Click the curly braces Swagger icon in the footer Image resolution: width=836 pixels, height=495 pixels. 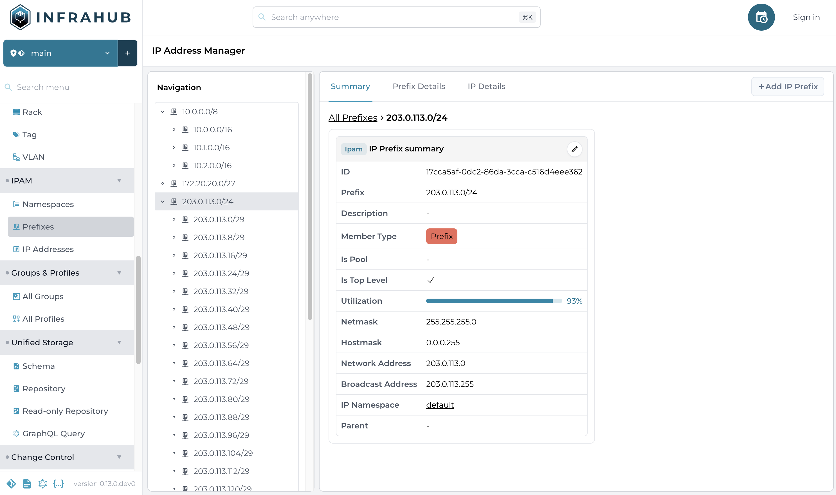click(59, 483)
